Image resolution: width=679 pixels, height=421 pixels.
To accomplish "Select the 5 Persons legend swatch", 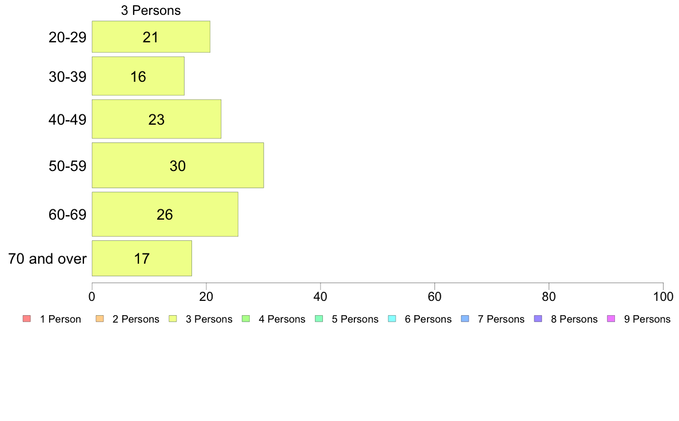I will point(319,319).
